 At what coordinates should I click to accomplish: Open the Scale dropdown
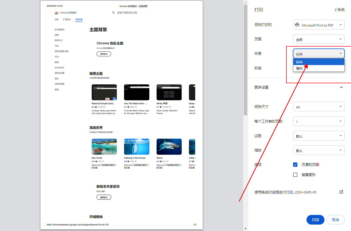click(x=319, y=150)
